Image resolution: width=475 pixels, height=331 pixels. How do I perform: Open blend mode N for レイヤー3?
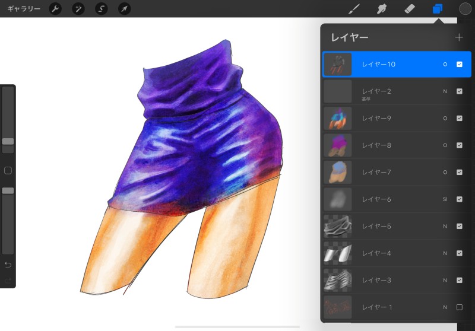(445, 280)
